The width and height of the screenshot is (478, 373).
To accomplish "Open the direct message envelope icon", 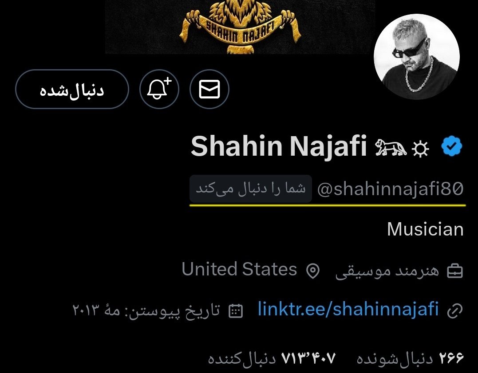I will coord(209,89).
